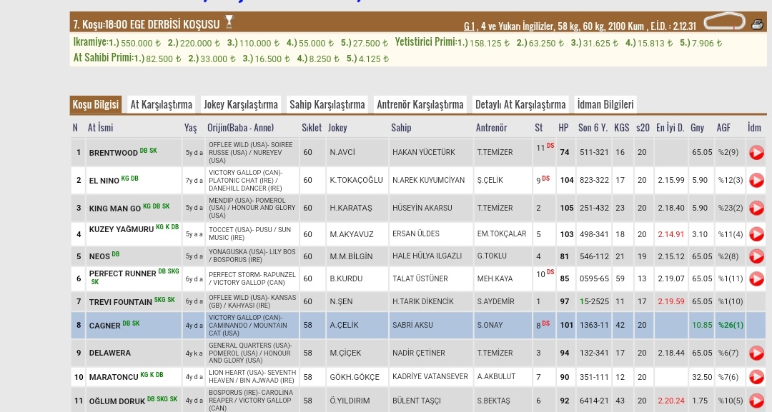Click best time 2.14.91 for KUZEY YAĞMURU

coord(671,234)
